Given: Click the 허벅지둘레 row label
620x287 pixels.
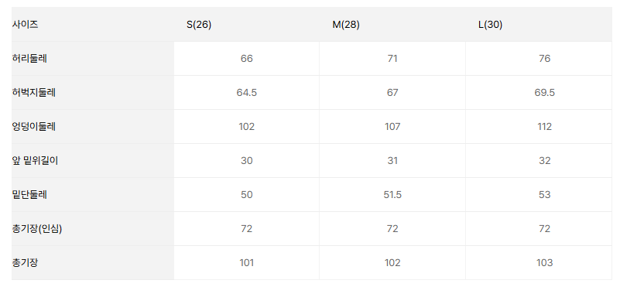Looking at the screenshot, I should tap(34, 93).
